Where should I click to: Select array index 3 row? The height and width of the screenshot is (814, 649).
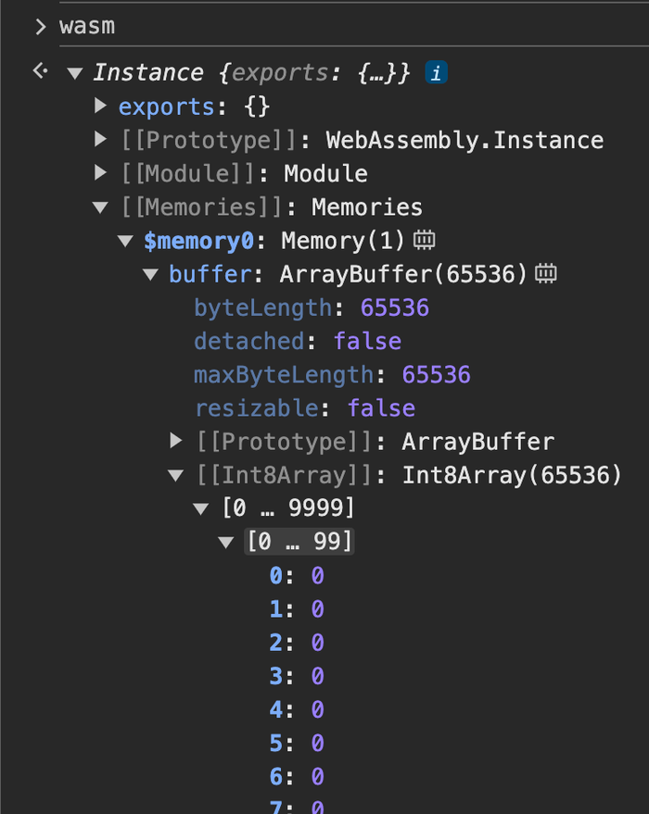tap(297, 676)
